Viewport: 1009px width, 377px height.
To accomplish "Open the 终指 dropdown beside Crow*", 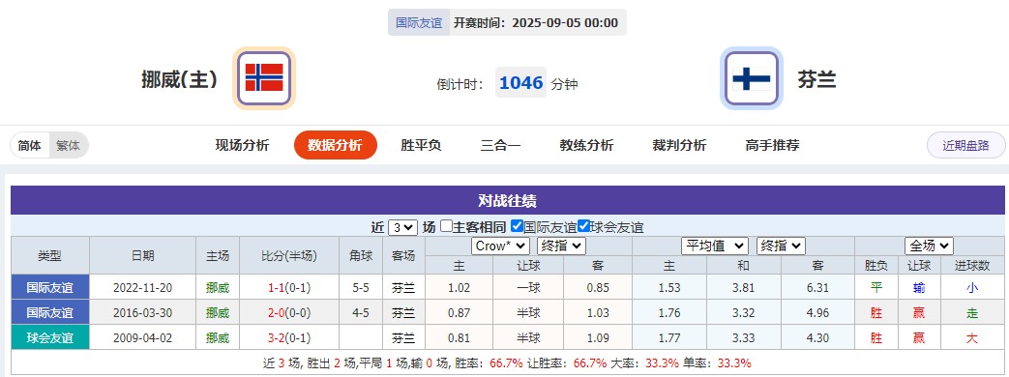I will 561,246.
